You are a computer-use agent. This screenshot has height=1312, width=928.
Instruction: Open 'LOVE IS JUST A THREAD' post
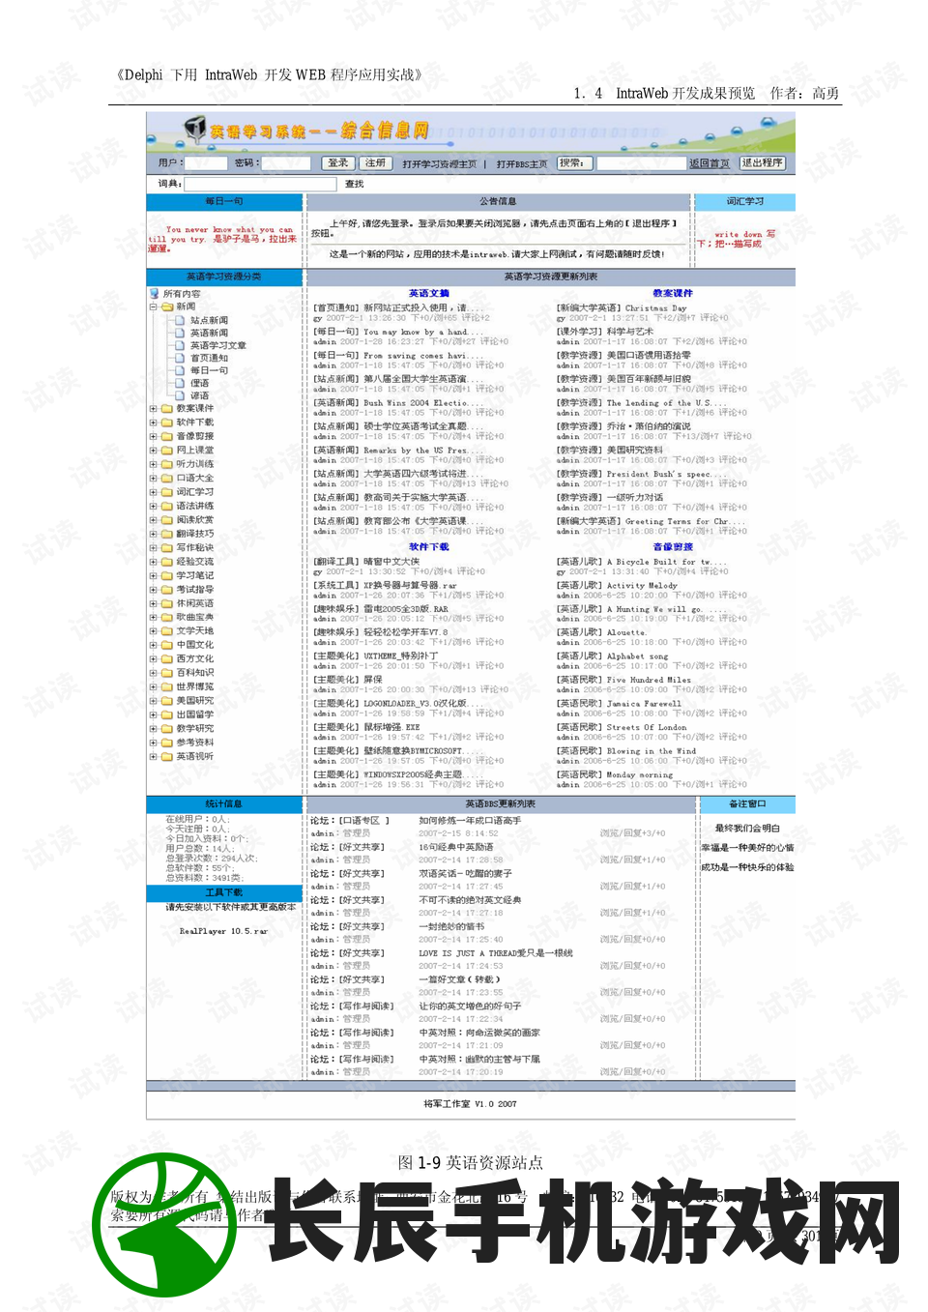click(495, 953)
